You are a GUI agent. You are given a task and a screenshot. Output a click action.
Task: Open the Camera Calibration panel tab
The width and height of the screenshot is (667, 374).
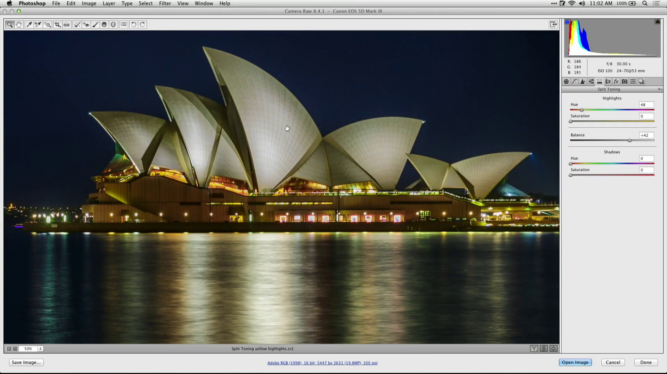tap(625, 82)
